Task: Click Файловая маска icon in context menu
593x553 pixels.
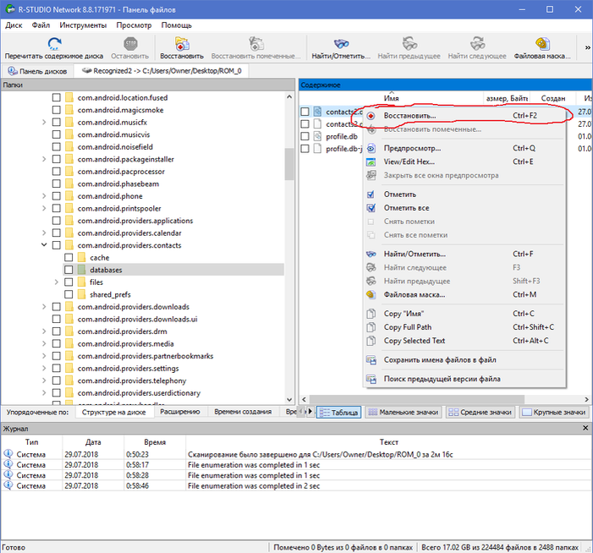Action: pyautogui.click(x=371, y=294)
